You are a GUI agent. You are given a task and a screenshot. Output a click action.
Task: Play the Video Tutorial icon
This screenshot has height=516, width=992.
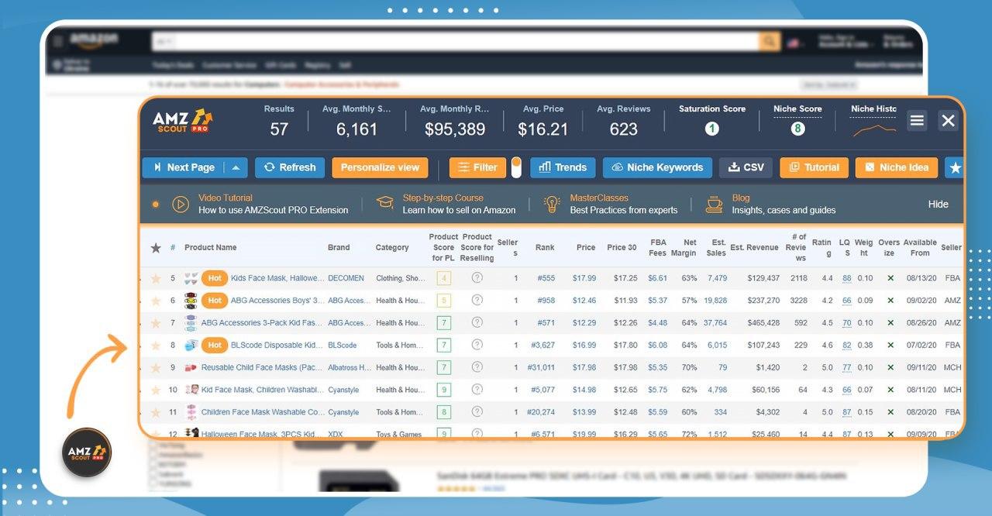180,204
